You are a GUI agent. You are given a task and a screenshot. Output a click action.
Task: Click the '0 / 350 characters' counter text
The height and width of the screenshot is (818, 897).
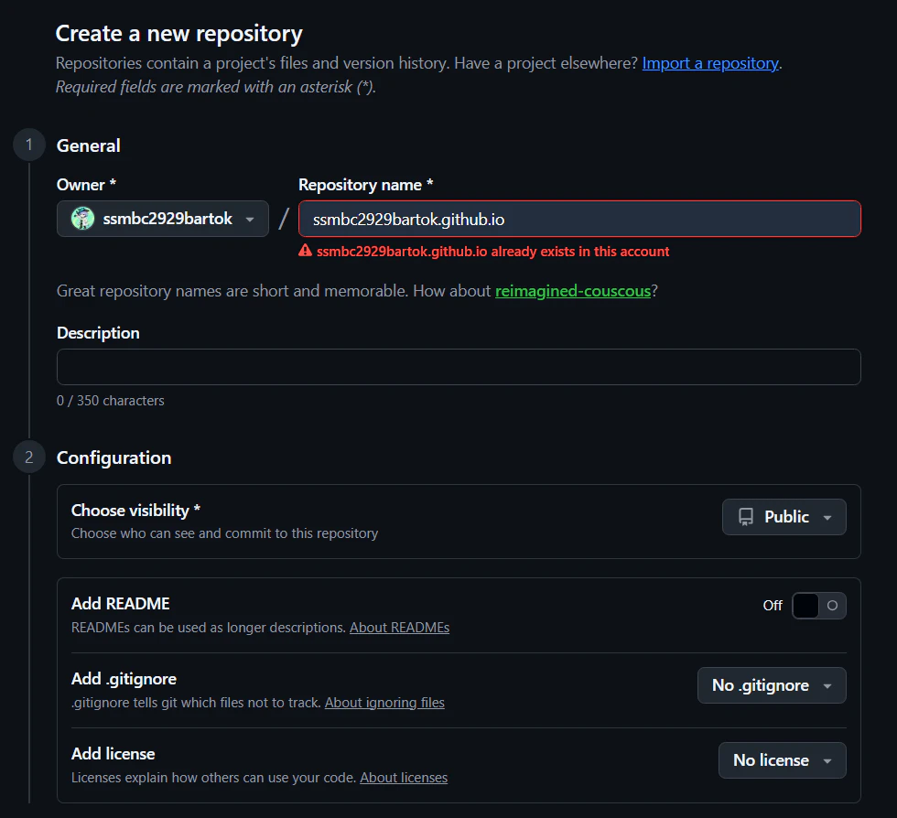(x=111, y=401)
